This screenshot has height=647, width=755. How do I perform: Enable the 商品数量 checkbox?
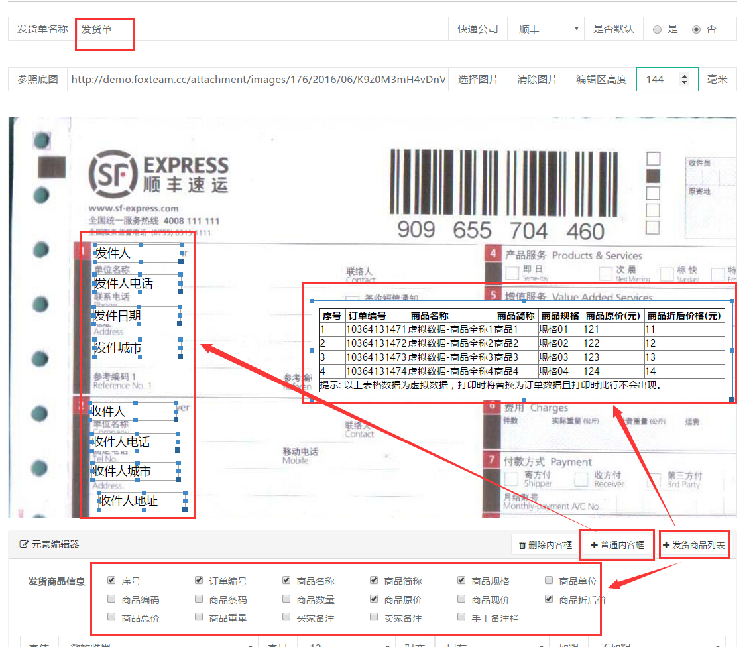(x=286, y=599)
